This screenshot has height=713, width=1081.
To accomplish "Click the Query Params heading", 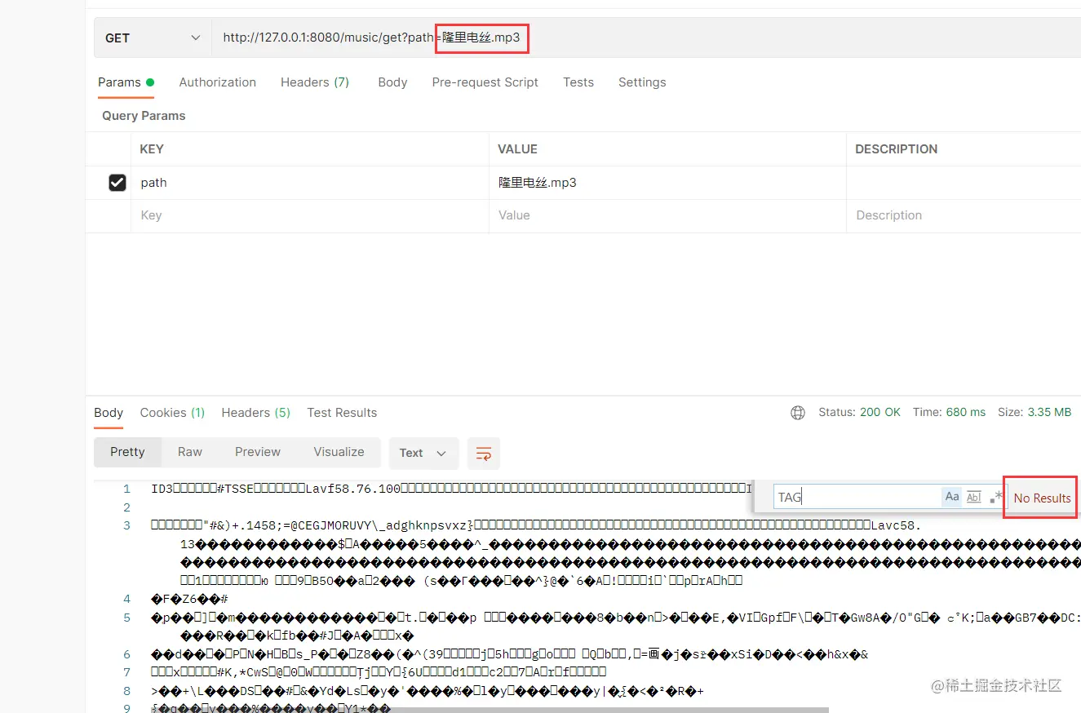I will [x=144, y=116].
